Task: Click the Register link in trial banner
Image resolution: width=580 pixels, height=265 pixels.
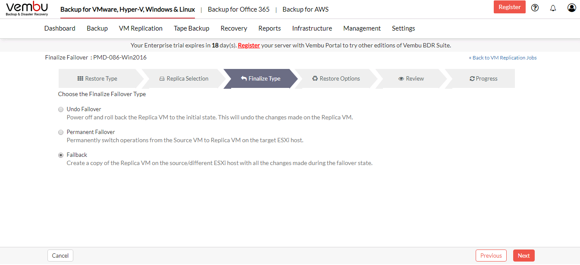Action: (x=249, y=45)
